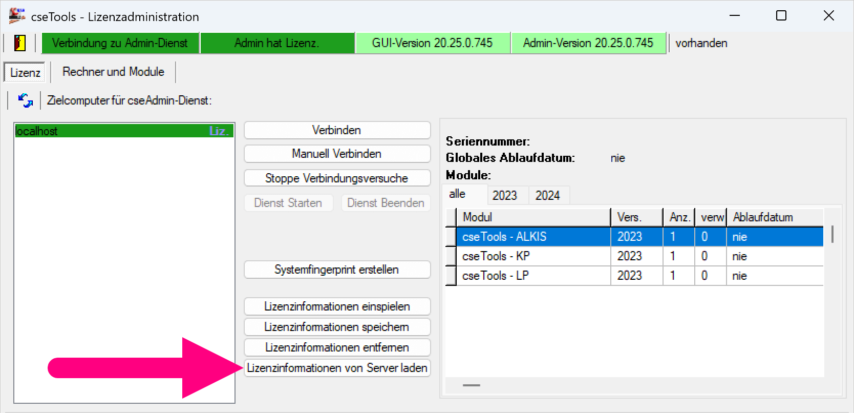This screenshot has height=413, width=854.
Task: Load license info via Lizenzinformationen von Server laden
Action: click(336, 368)
